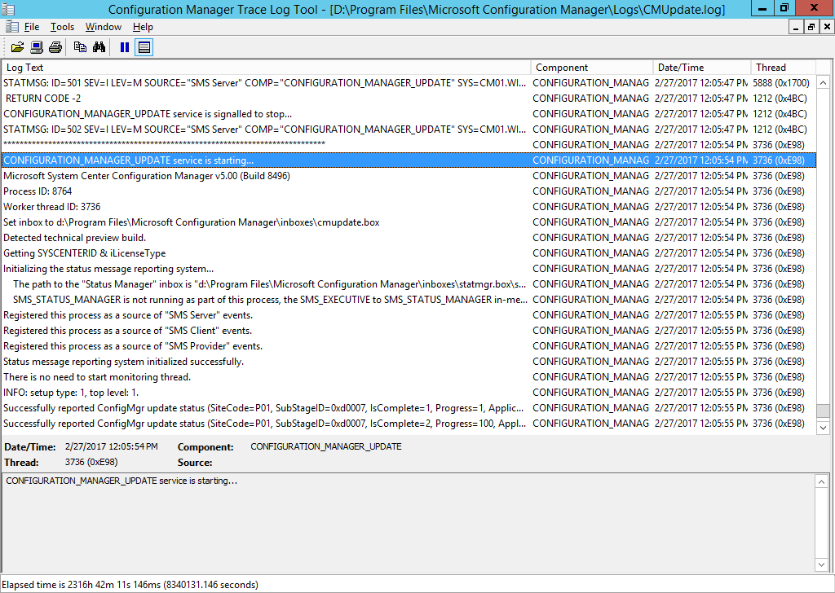The width and height of the screenshot is (835, 593).
Task: Select the row of asterisks log line
Action: click(409, 145)
